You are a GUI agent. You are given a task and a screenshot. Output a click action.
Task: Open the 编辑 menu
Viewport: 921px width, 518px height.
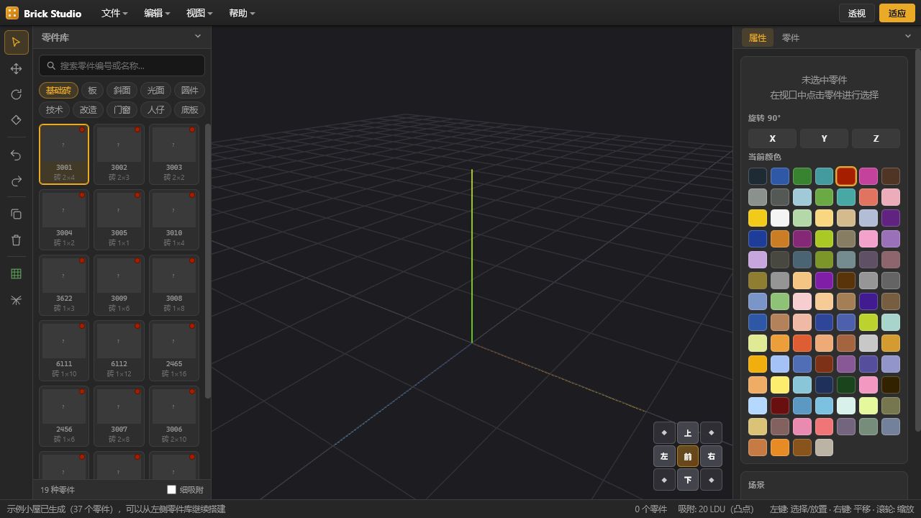(157, 13)
